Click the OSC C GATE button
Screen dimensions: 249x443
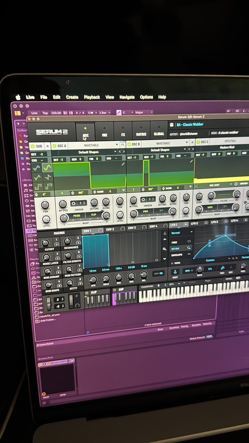(x=210, y=207)
